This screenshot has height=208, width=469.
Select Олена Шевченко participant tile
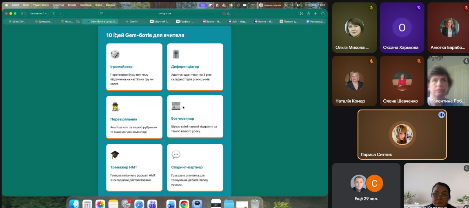pyautogui.click(x=402, y=81)
